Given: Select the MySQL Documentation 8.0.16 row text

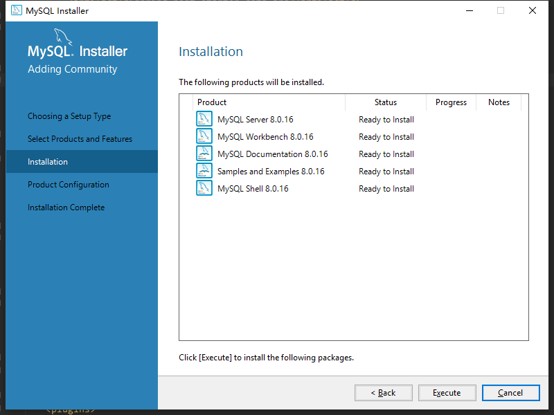Looking at the screenshot, I should (272, 154).
